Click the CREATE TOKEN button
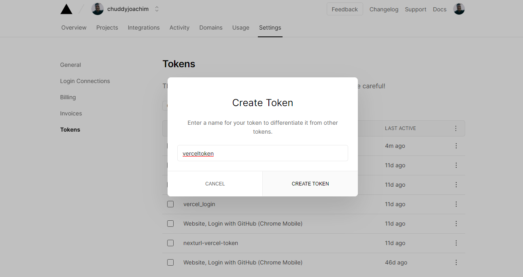Image resolution: width=523 pixels, height=277 pixels. coord(310,183)
